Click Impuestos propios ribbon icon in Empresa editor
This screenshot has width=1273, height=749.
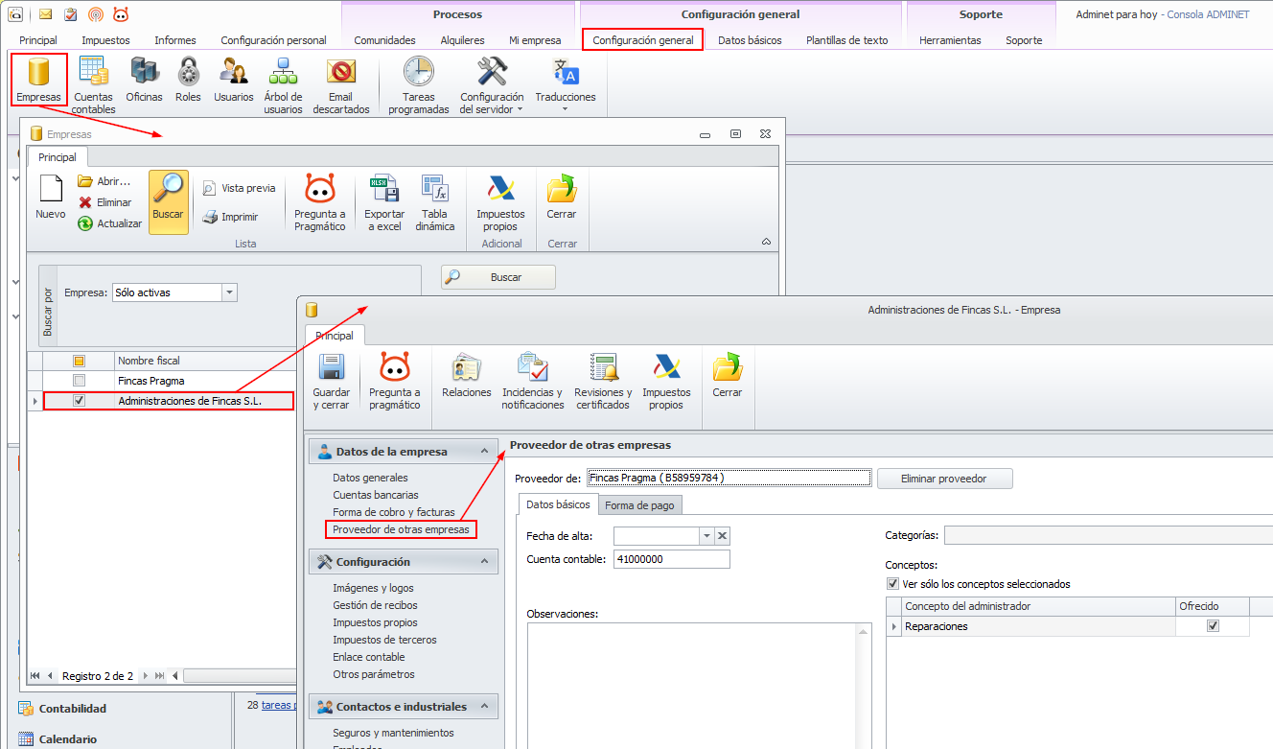(x=666, y=382)
